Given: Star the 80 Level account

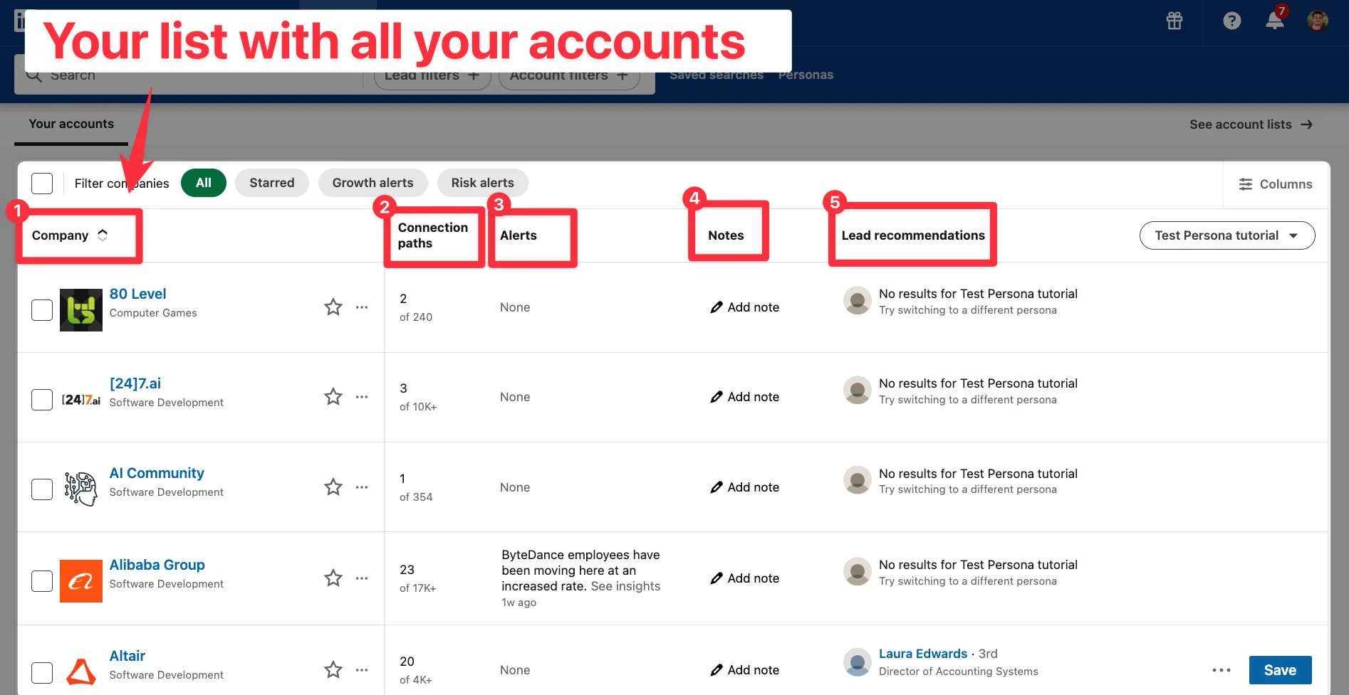Looking at the screenshot, I should click(333, 307).
